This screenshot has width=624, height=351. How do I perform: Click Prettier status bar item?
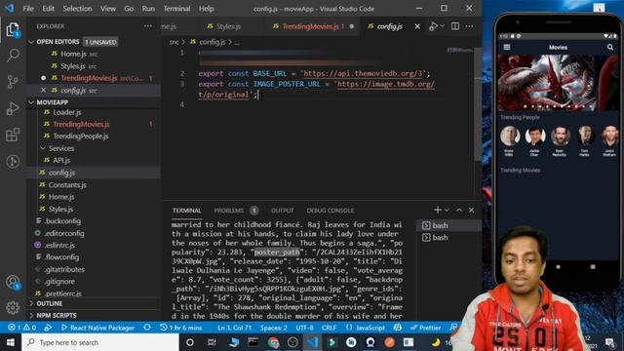425,328
